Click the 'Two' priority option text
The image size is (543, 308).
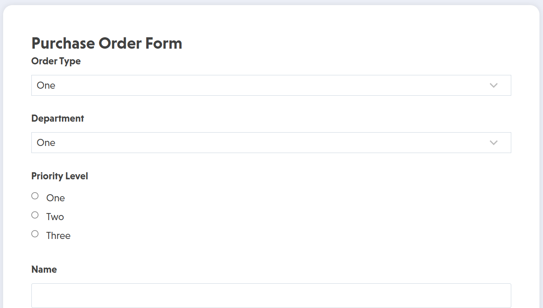pos(54,216)
